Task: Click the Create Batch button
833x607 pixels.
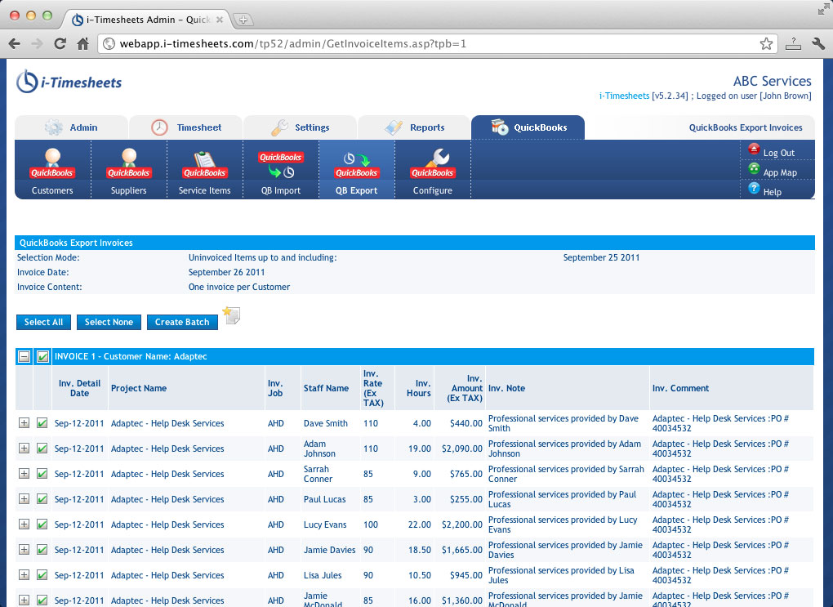Action: (x=182, y=322)
